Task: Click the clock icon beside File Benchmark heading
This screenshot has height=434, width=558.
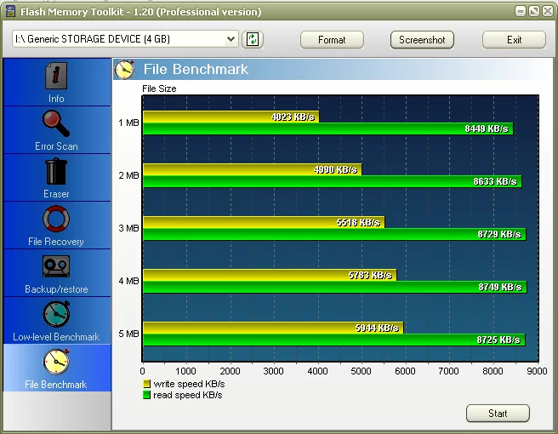Action: point(124,70)
